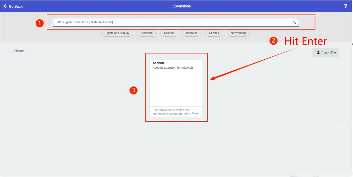The image size is (353, 177).
Task: Open the Acebott extension card
Action: (x=176, y=85)
